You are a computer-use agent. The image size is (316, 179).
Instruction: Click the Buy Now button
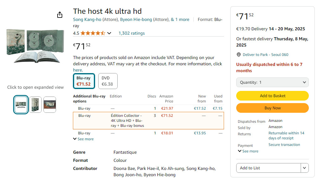tap(272, 108)
